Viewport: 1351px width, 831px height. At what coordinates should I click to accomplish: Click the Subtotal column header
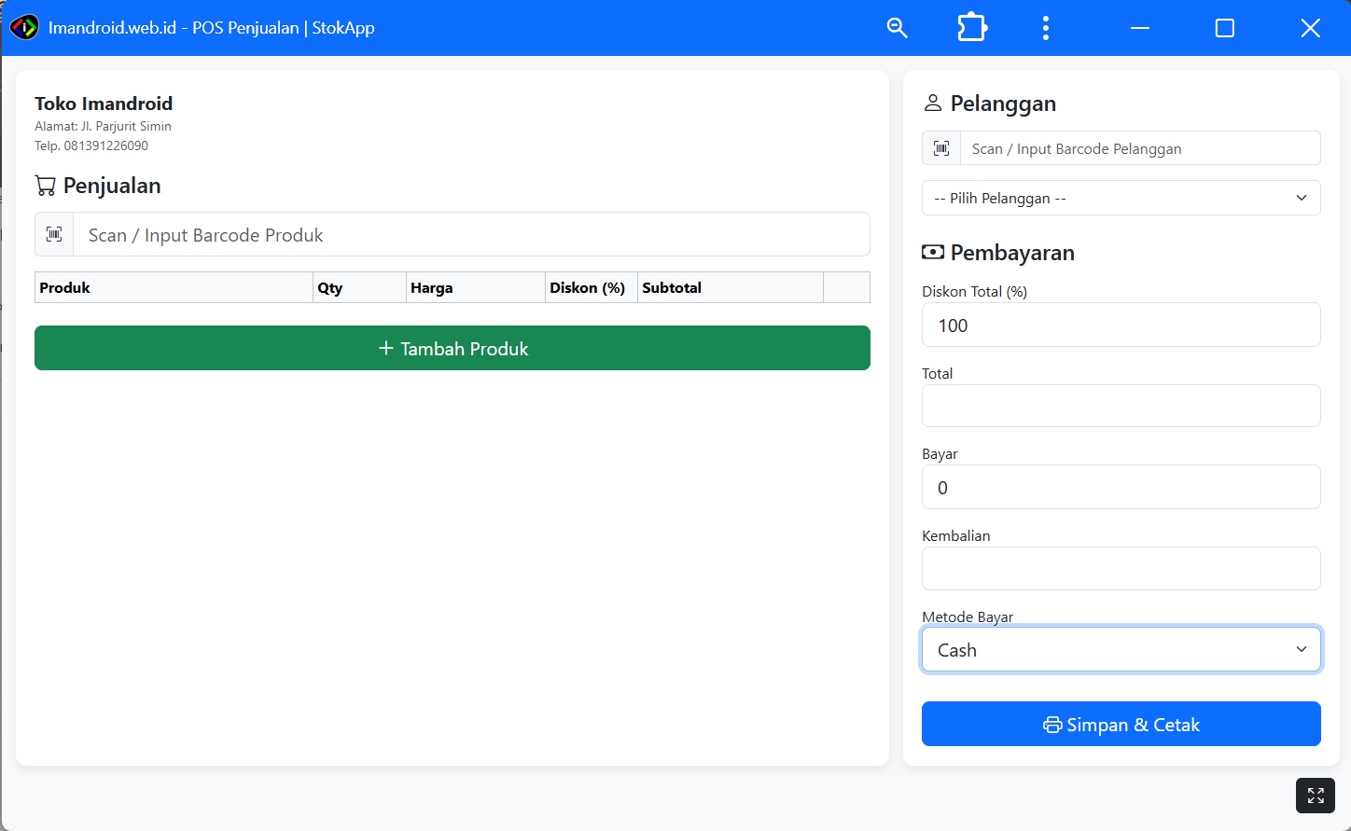pos(731,287)
